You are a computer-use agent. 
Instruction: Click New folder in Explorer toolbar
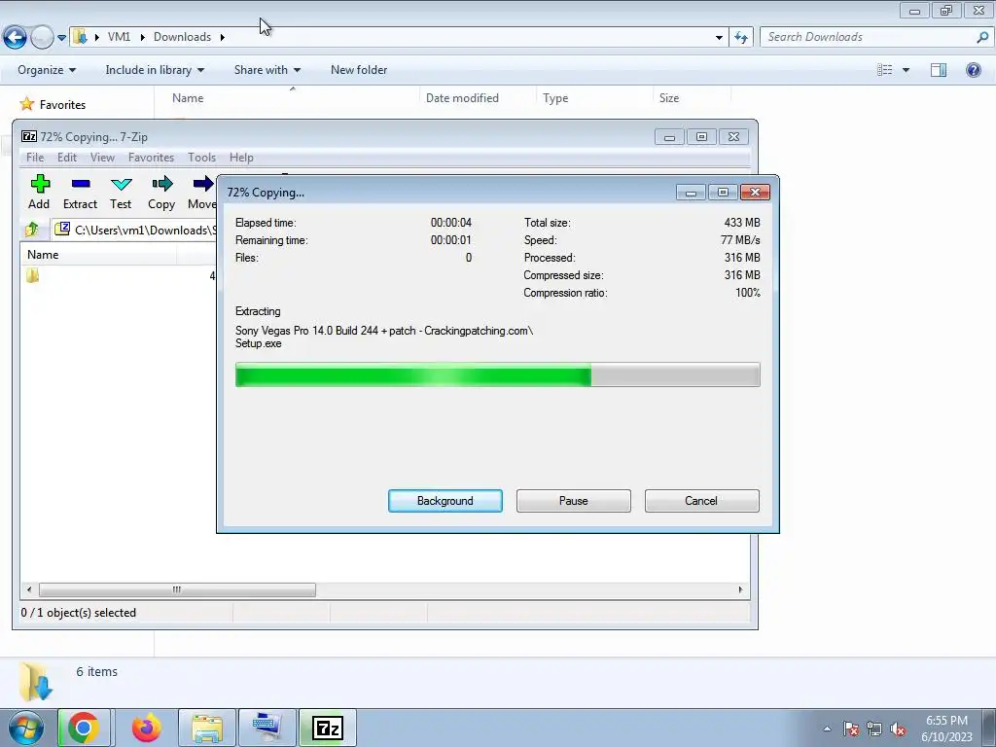point(359,70)
